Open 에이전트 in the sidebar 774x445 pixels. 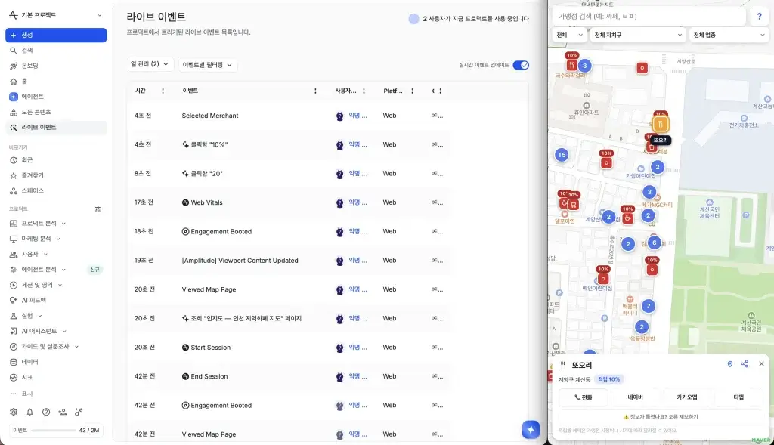coord(56,96)
